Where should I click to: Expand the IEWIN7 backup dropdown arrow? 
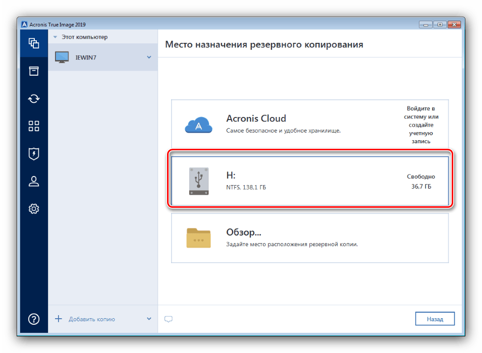(149, 57)
